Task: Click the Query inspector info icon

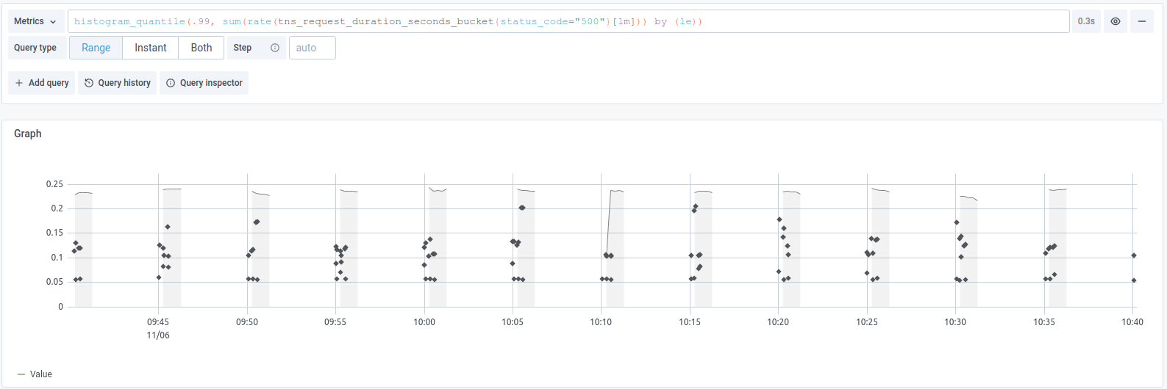Action: click(171, 83)
